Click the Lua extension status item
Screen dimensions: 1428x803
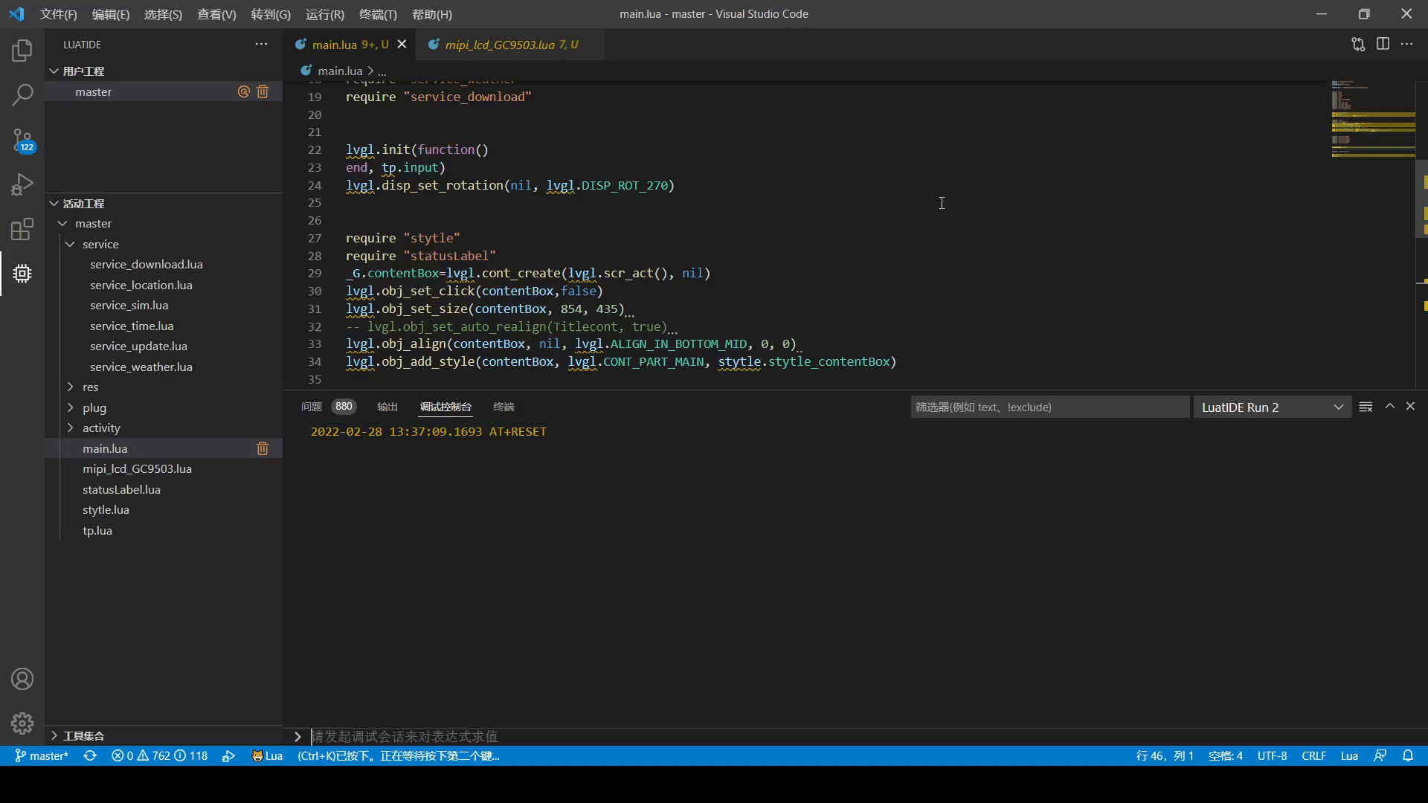coord(267,755)
